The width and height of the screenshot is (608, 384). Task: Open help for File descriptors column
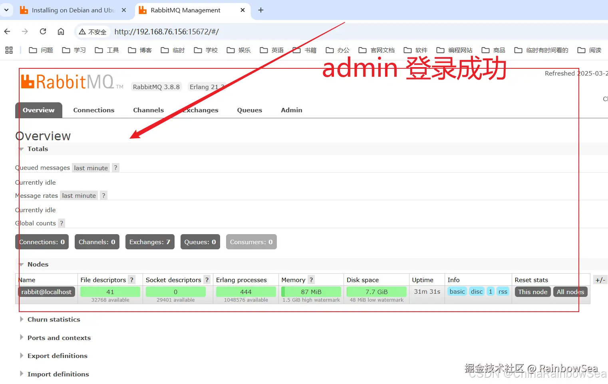click(x=131, y=280)
